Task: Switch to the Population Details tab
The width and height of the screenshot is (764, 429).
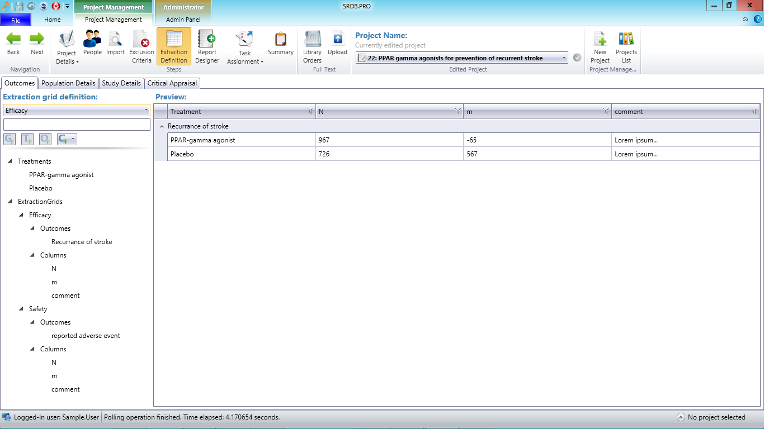Action: point(69,83)
